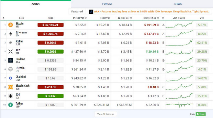Switch to the News tab
Image resolution: width=213 pixels, height=118 pixels.
(x=178, y=4)
